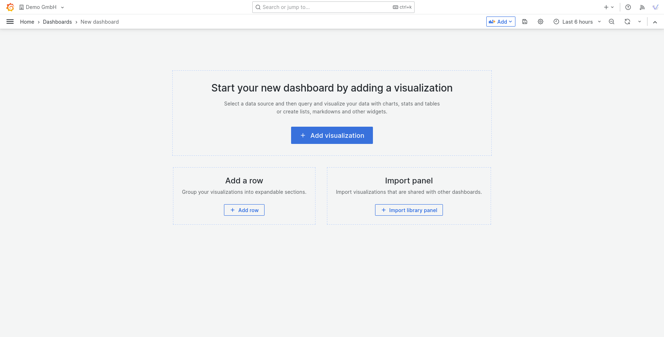The height and width of the screenshot is (337, 664).
Task: Collapse the top toolbar with chevron up
Action: tap(655, 22)
